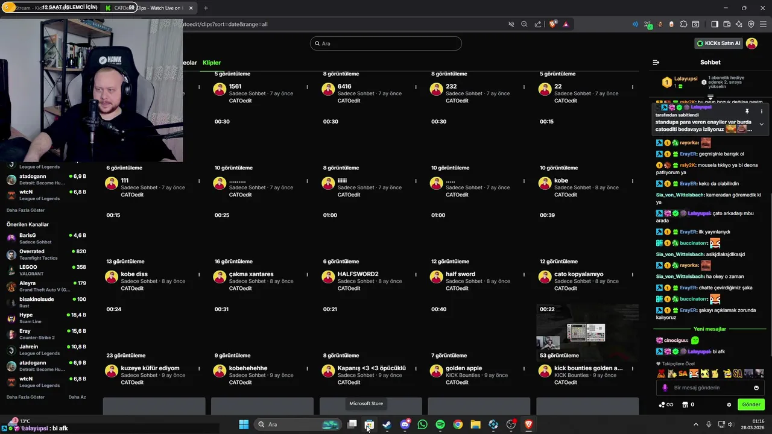
Task: Click Lalayupsi gift leaderboard entry
Action: click(x=680, y=82)
